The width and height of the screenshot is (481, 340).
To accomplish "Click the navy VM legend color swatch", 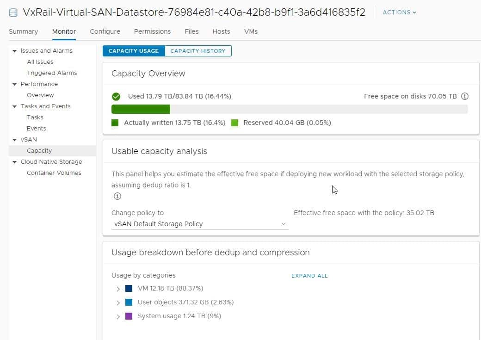I will 129,288.
